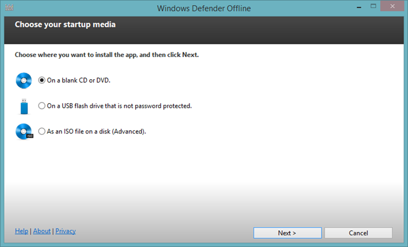Image resolution: width=408 pixels, height=247 pixels.
Task: Proceed with the Next > button
Action: coord(287,233)
